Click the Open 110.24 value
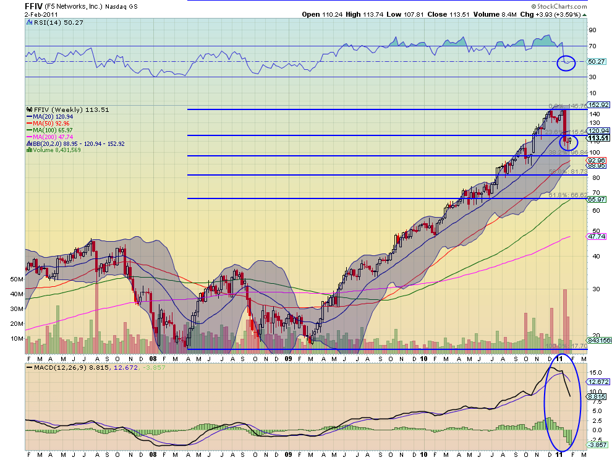Viewport: 612px width, 460px height. point(322,14)
